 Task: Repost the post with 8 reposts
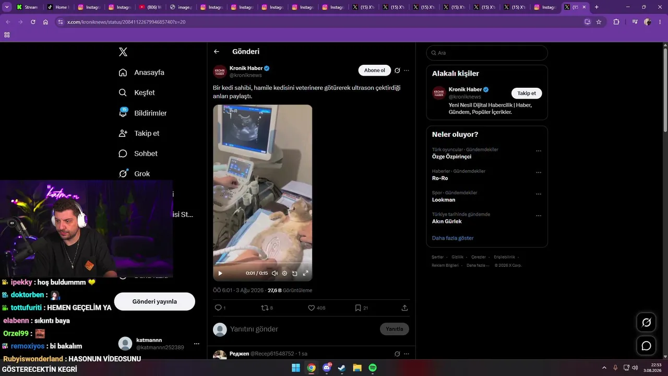pyautogui.click(x=265, y=308)
